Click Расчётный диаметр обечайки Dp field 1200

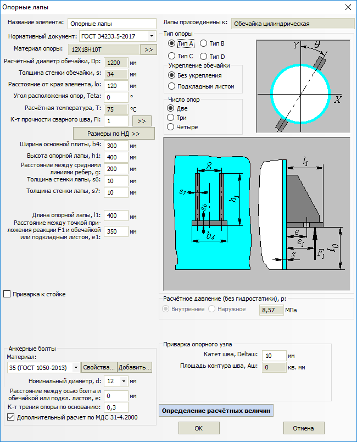(x=116, y=63)
